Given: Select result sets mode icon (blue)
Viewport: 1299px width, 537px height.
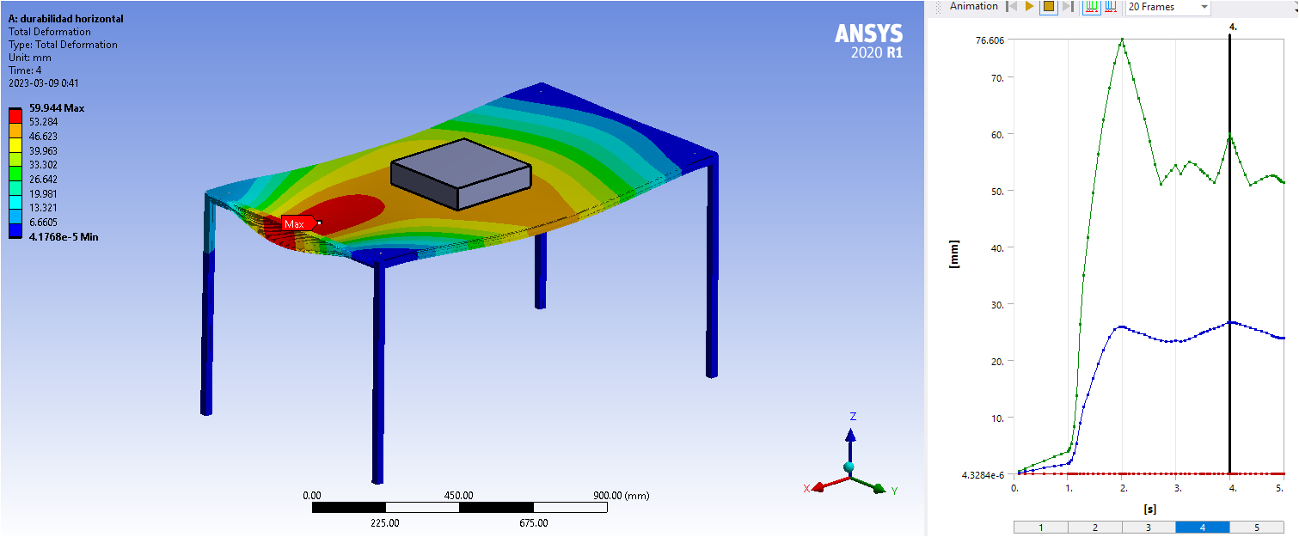Looking at the screenshot, I should (x=1110, y=7).
